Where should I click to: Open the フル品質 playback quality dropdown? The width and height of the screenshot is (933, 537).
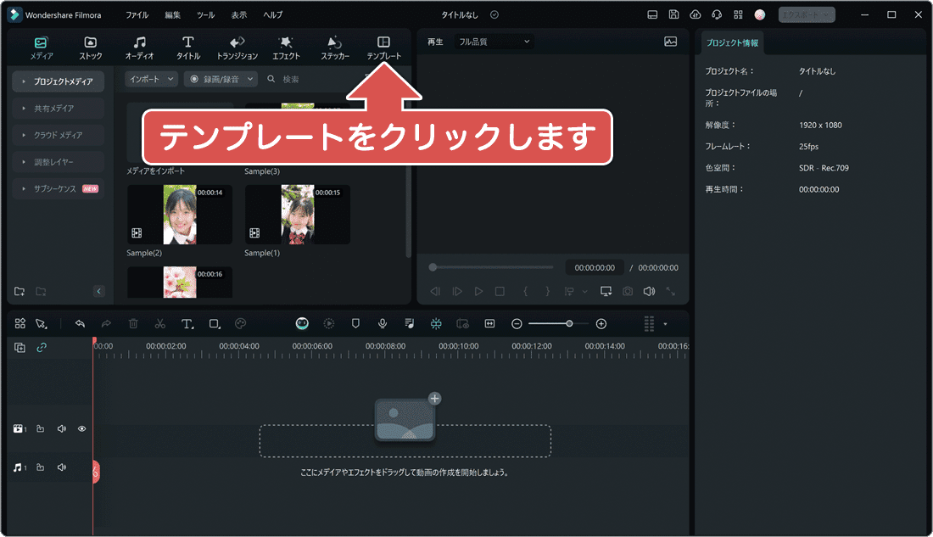(490, 41)
